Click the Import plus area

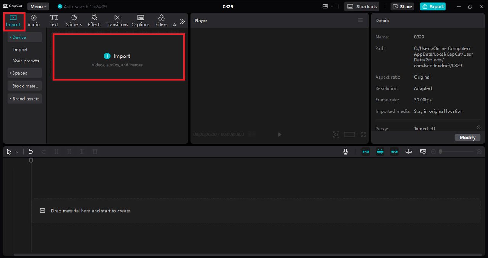tap(119, 57)
